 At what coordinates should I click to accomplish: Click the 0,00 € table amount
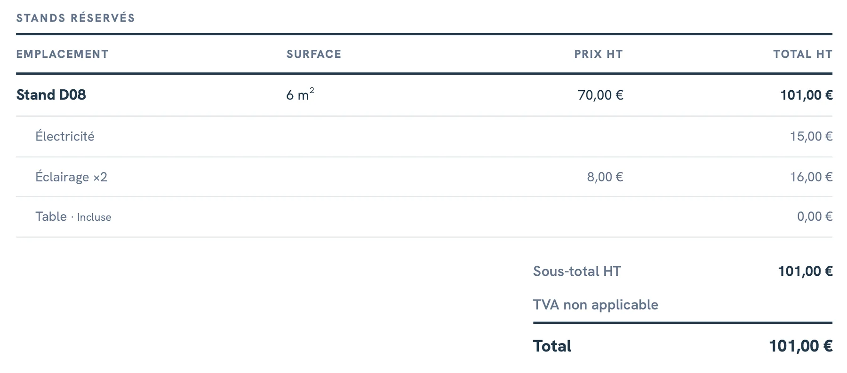click(x=815, y=217)
